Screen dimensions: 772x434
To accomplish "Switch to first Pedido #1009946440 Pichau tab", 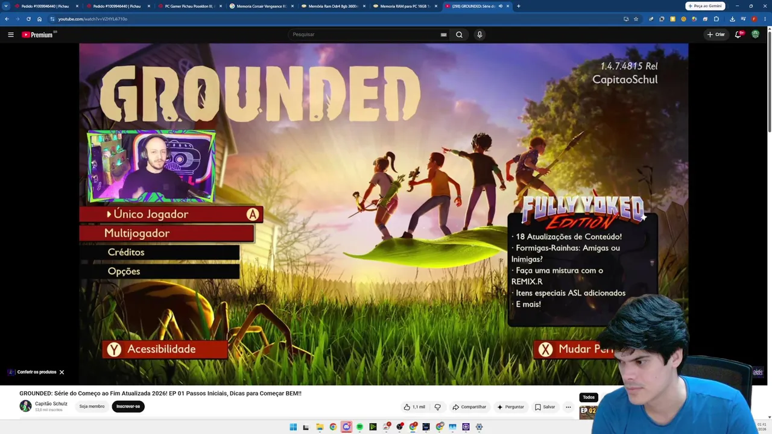I will (x=45, y=6).
